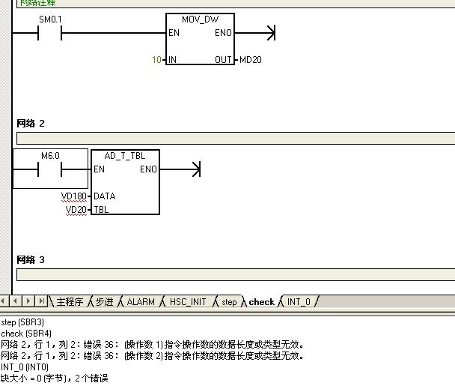Switch to the 主程序 tab
The image size is (455, 389).
pyautogui.click(x=70, y=302)
